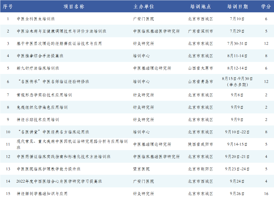Screen dimensions: 274x200
Task: Select the credit value 16 in row 15
Action: 266,194
